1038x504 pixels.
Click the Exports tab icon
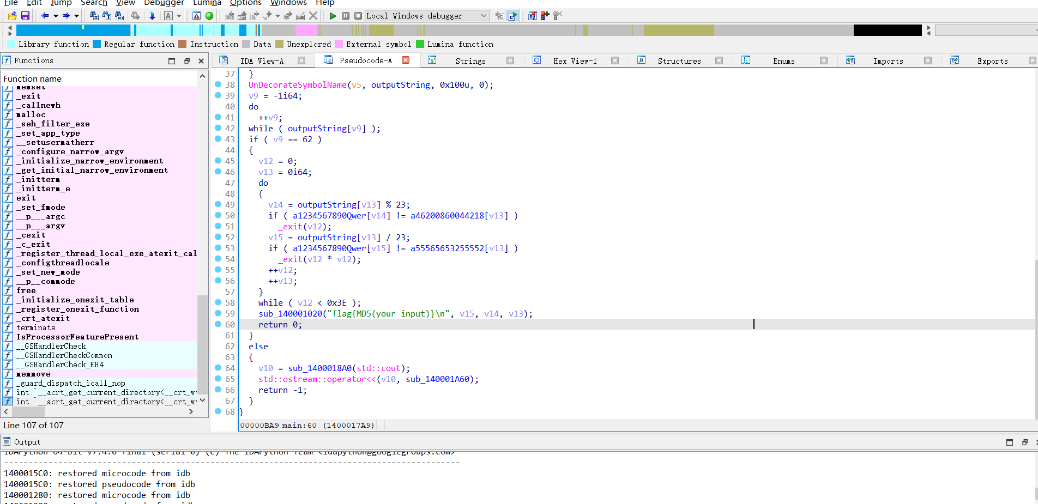click(x=955, y=60)
